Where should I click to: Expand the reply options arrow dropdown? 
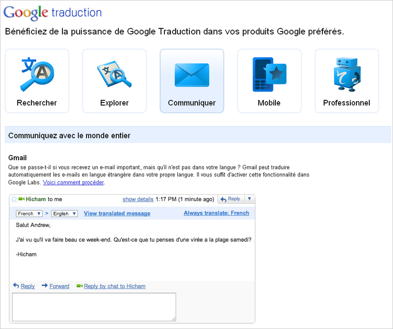coord(249,199)
